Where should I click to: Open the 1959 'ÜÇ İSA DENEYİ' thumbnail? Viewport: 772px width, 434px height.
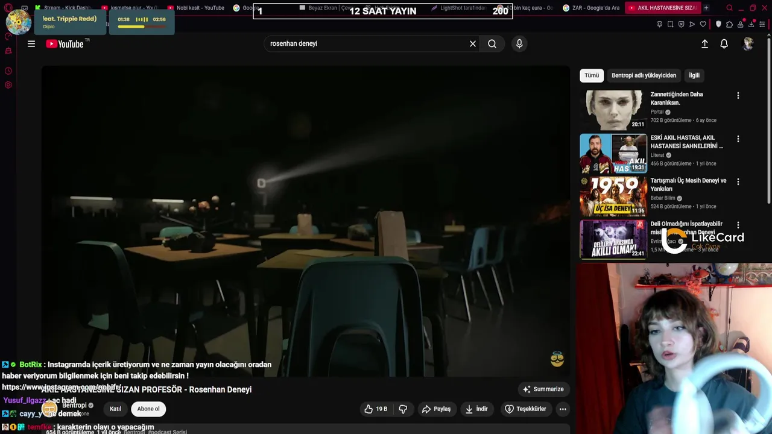point(613,197)
